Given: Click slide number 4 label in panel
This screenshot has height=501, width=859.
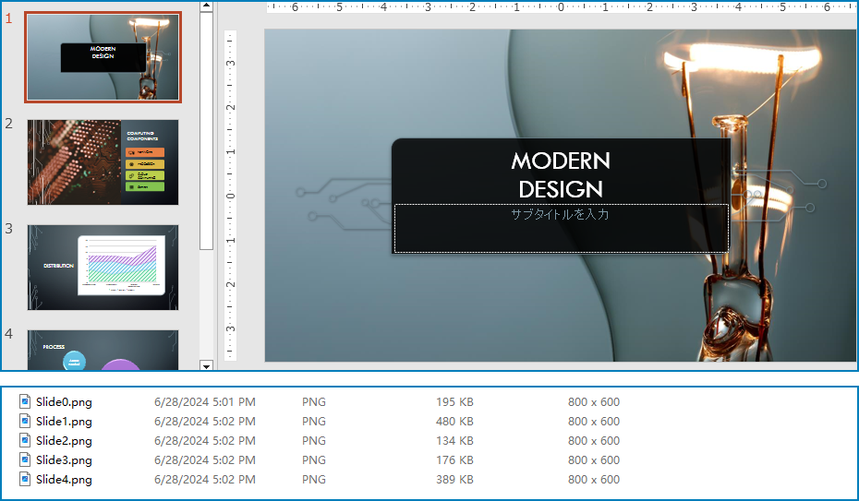Looking at the screenshot, I should [8, 334].
